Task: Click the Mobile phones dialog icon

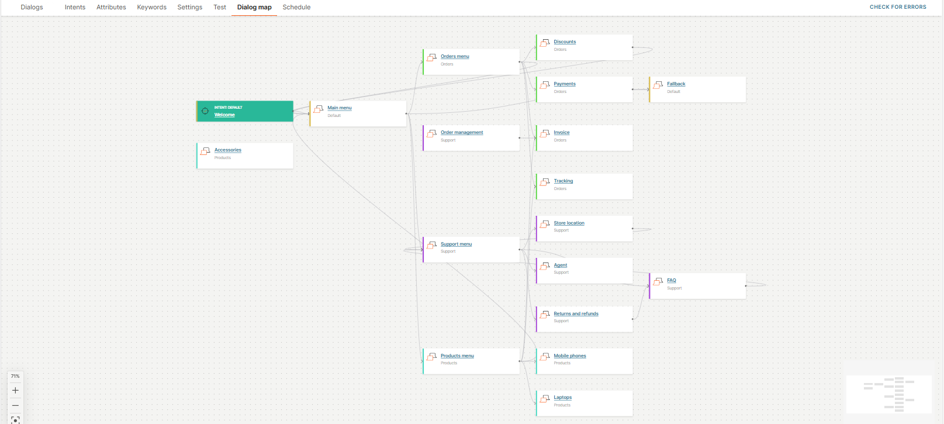Action: pos(545,357)
